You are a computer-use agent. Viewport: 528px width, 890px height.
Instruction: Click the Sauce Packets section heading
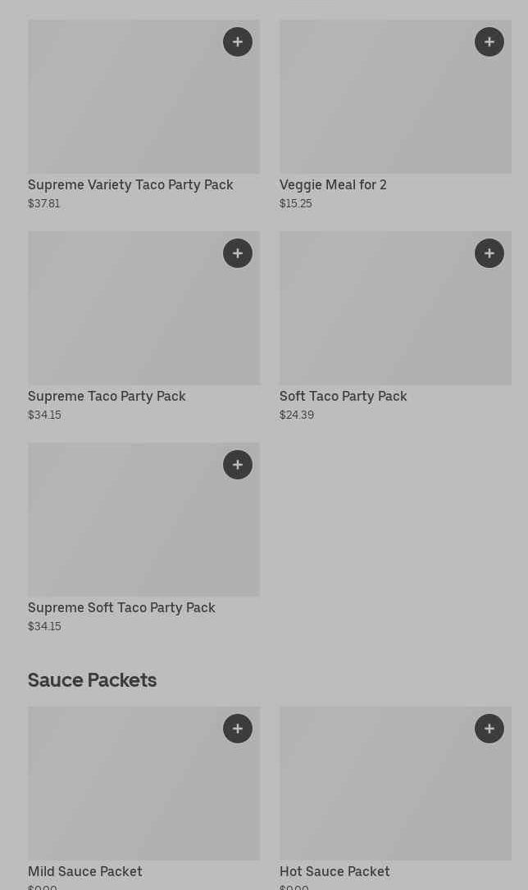coord(92,680)
